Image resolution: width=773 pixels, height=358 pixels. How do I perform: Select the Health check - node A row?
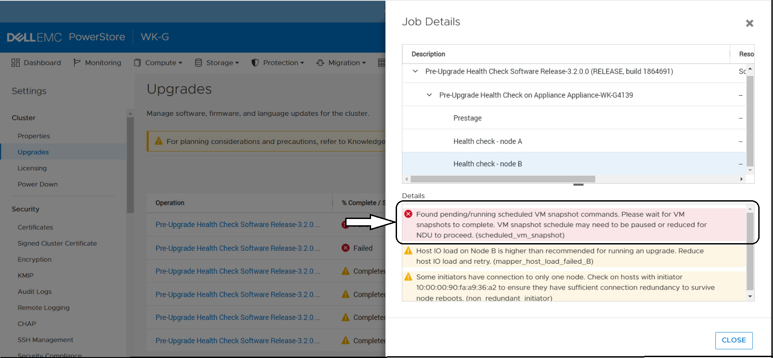click(574, 141)
